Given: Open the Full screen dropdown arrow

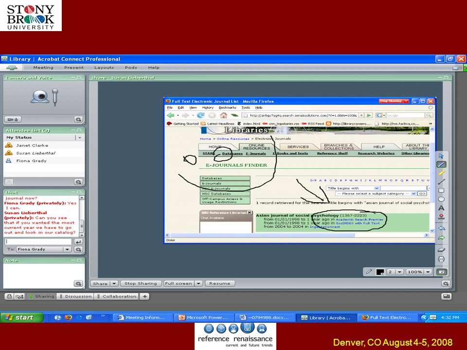Looking at the screenshot, I should coord(198,283).
